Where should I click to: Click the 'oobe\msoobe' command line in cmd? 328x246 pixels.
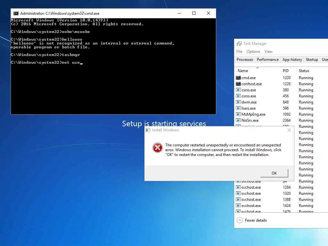50,32
